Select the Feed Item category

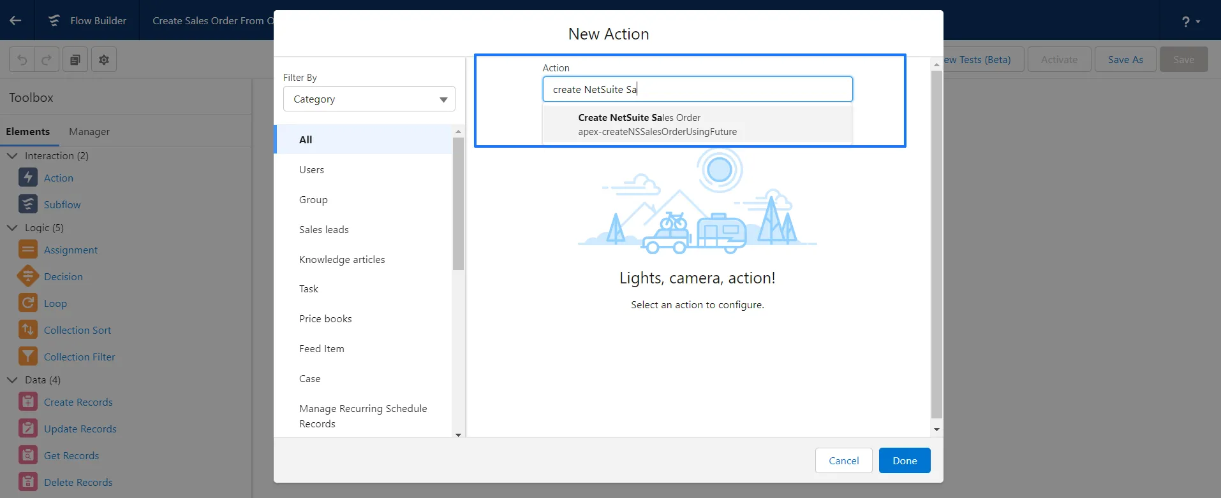pyautogui.click(x=363, y=348)
